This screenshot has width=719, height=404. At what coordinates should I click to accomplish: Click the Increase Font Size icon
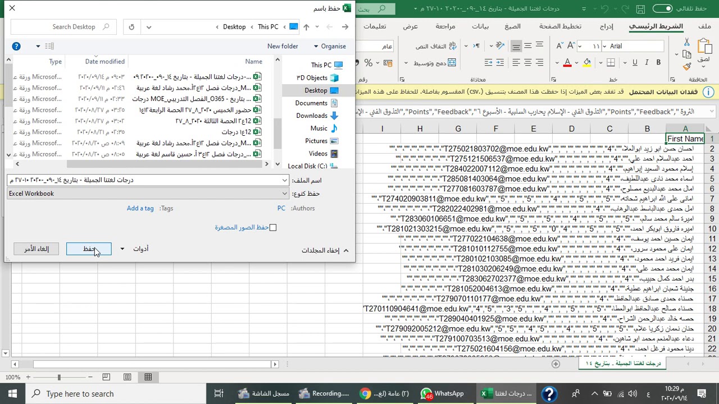[x=570, y=46]
